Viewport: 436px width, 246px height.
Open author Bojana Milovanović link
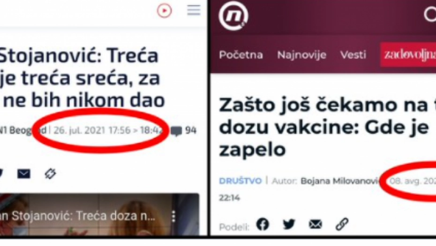[341, 181]
